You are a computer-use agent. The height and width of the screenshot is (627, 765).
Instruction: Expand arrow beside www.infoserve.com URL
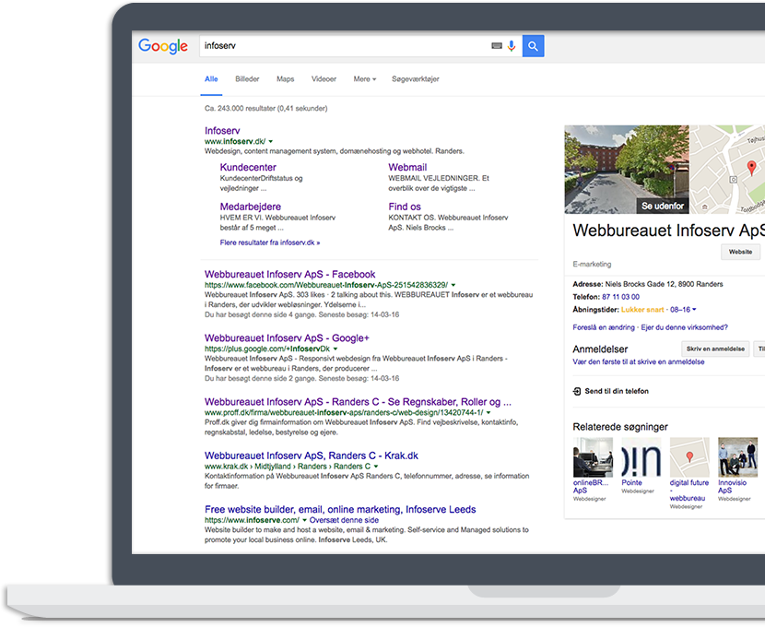click(x=304, y=520)
